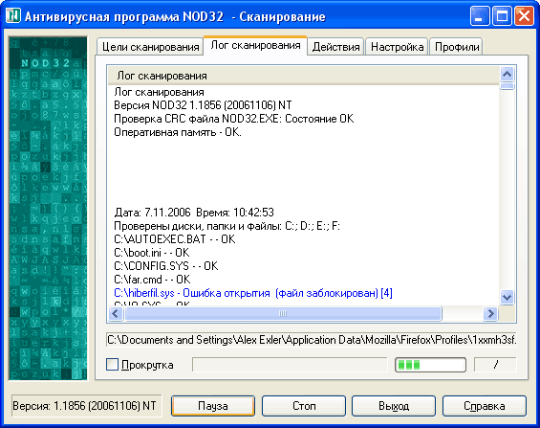Screen dimensions: 540x428
Task: Maximize the NOD32 scanning window
Action: [502, 16]
